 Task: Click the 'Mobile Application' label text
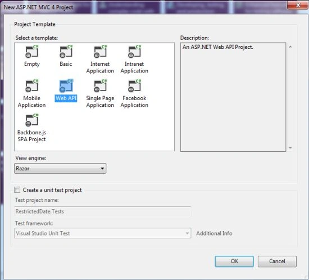[31, 102]
